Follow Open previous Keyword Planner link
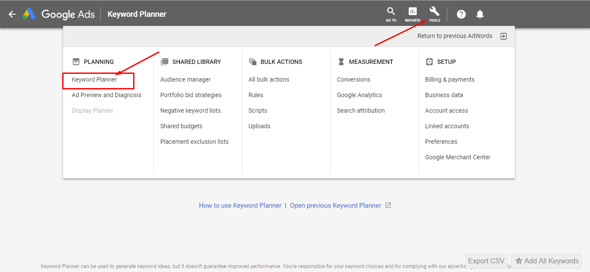590x272 pixels. pyautogui.click(x=335, y=206)
